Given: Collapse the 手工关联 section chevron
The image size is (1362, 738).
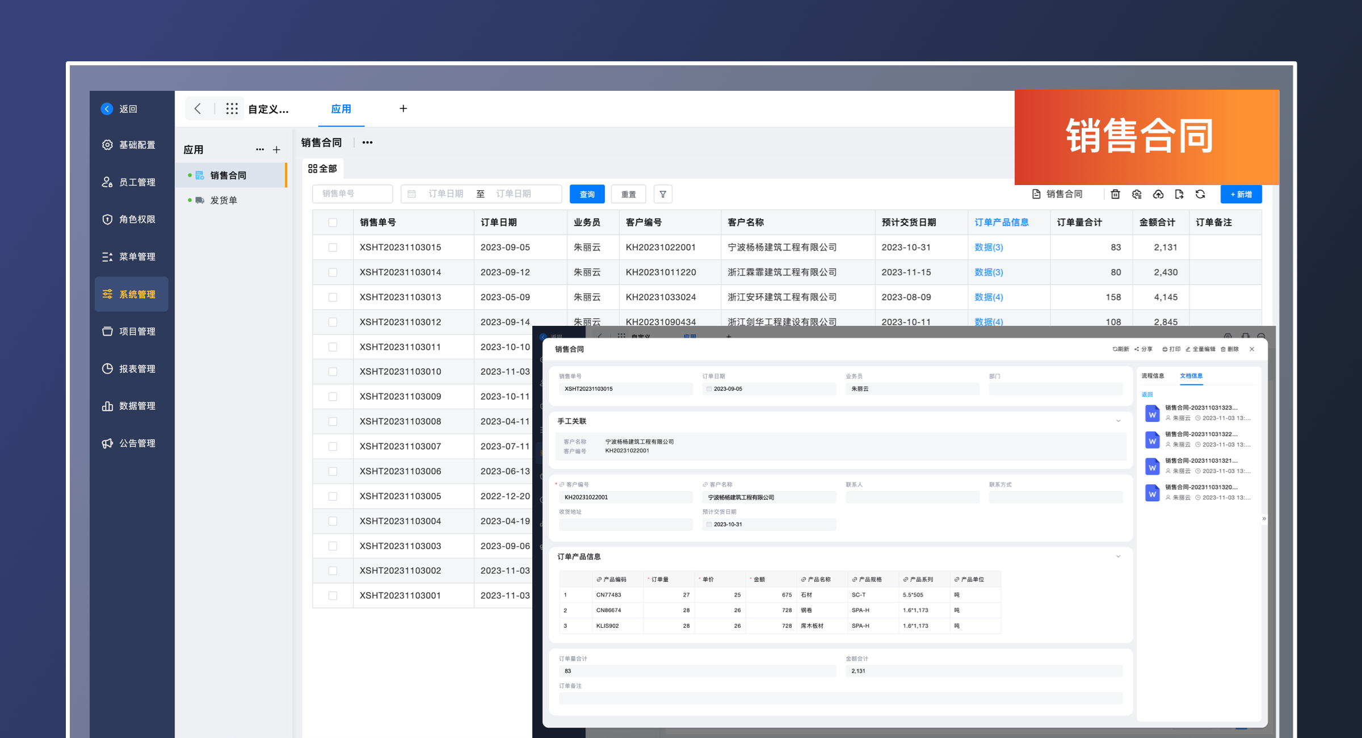Looking at the screenshot, I should [1118, 421].
